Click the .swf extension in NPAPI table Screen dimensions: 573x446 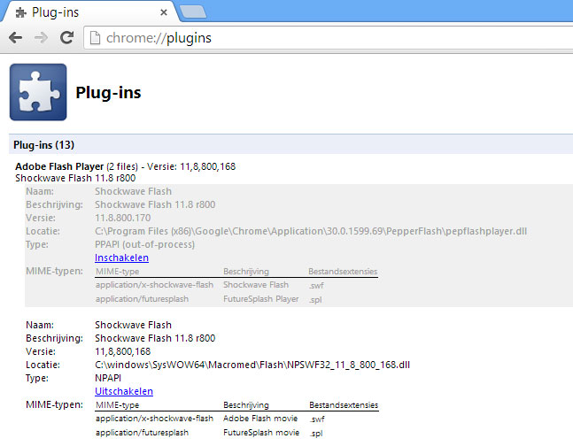click(316, 419)
